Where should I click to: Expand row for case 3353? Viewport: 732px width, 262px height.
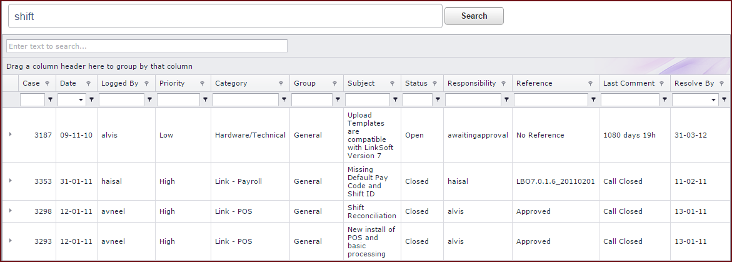tap(10, 180)
